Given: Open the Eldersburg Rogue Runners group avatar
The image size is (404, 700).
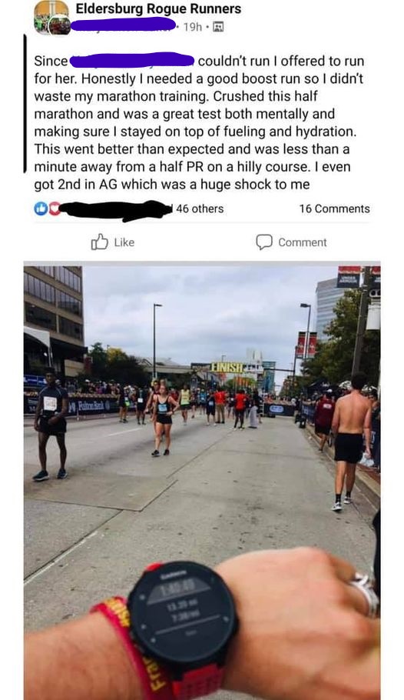Looking at the screenshot, I should [x=51, y=17].
